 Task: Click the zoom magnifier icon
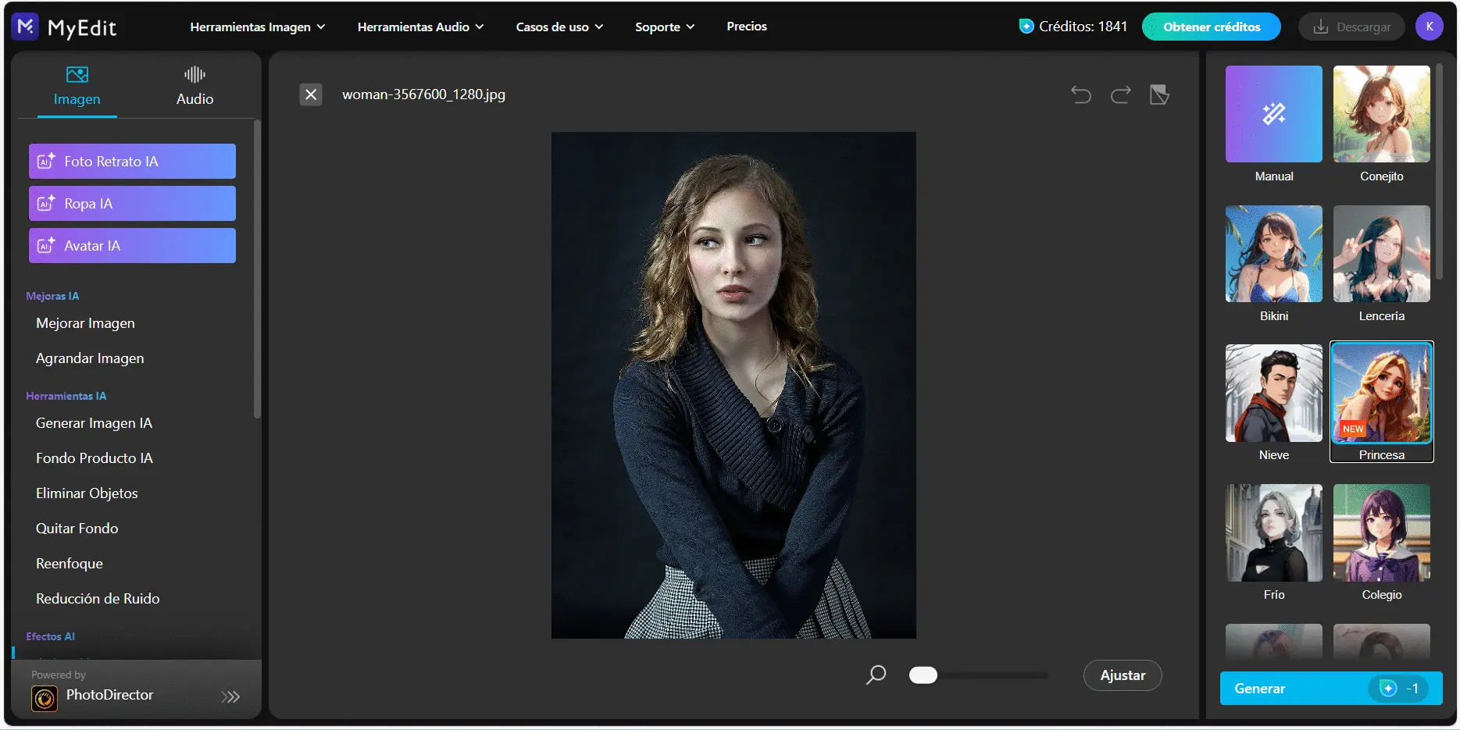(x=876, y=675)
